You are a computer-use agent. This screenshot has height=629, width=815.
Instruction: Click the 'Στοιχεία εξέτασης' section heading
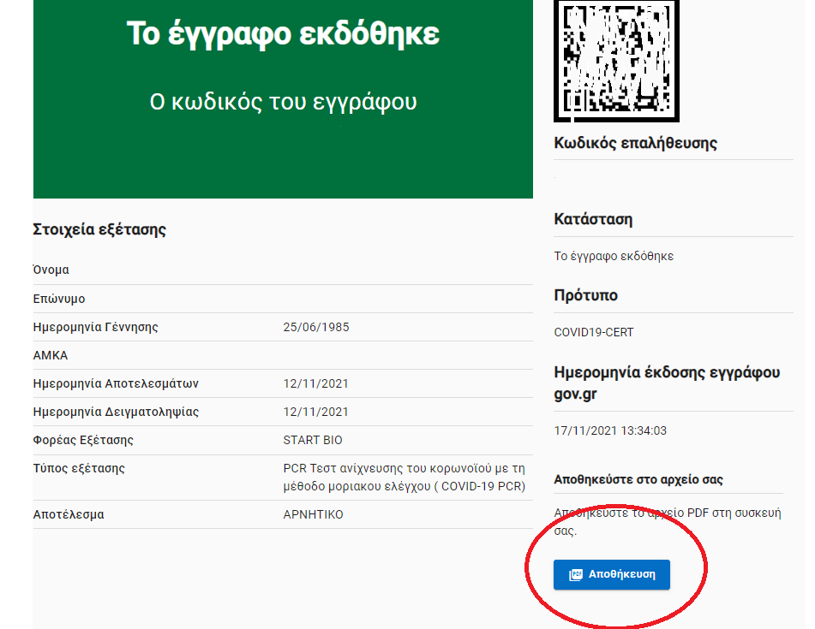point(99,229)
